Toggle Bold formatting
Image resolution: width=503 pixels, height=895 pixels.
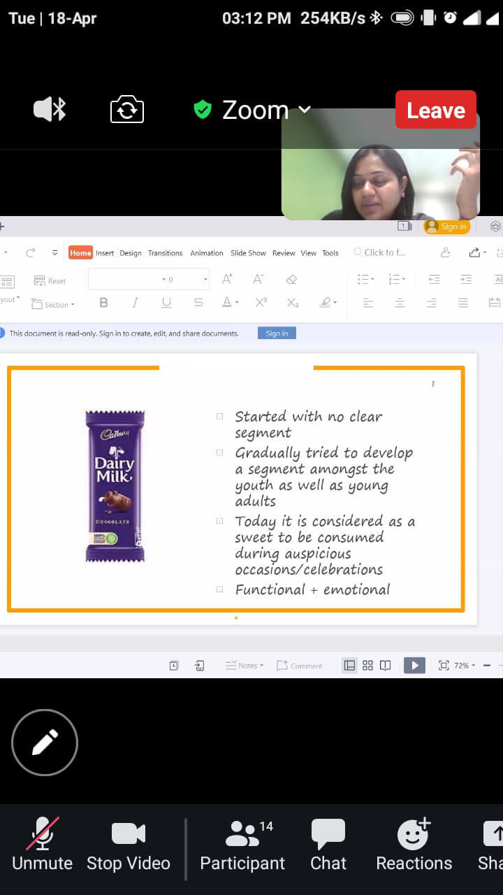pyautogui.click(x=104, y=303)
